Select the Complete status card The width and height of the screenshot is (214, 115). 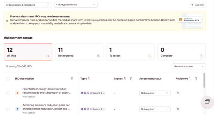[x=181, y=52]
